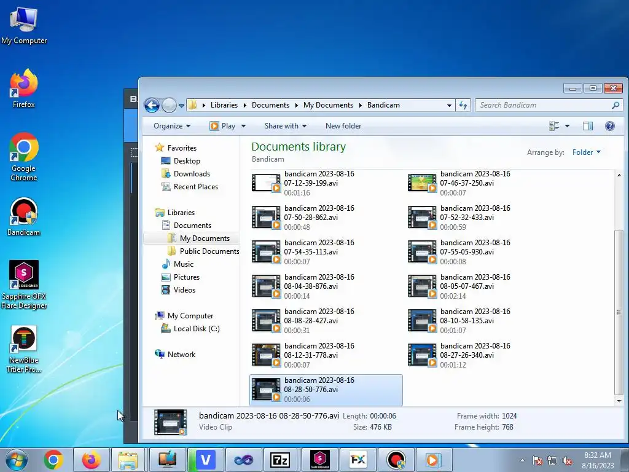
Task: Open recent pages dropdown beside forward
Action: pyautogui.click(x=181, y=106)
